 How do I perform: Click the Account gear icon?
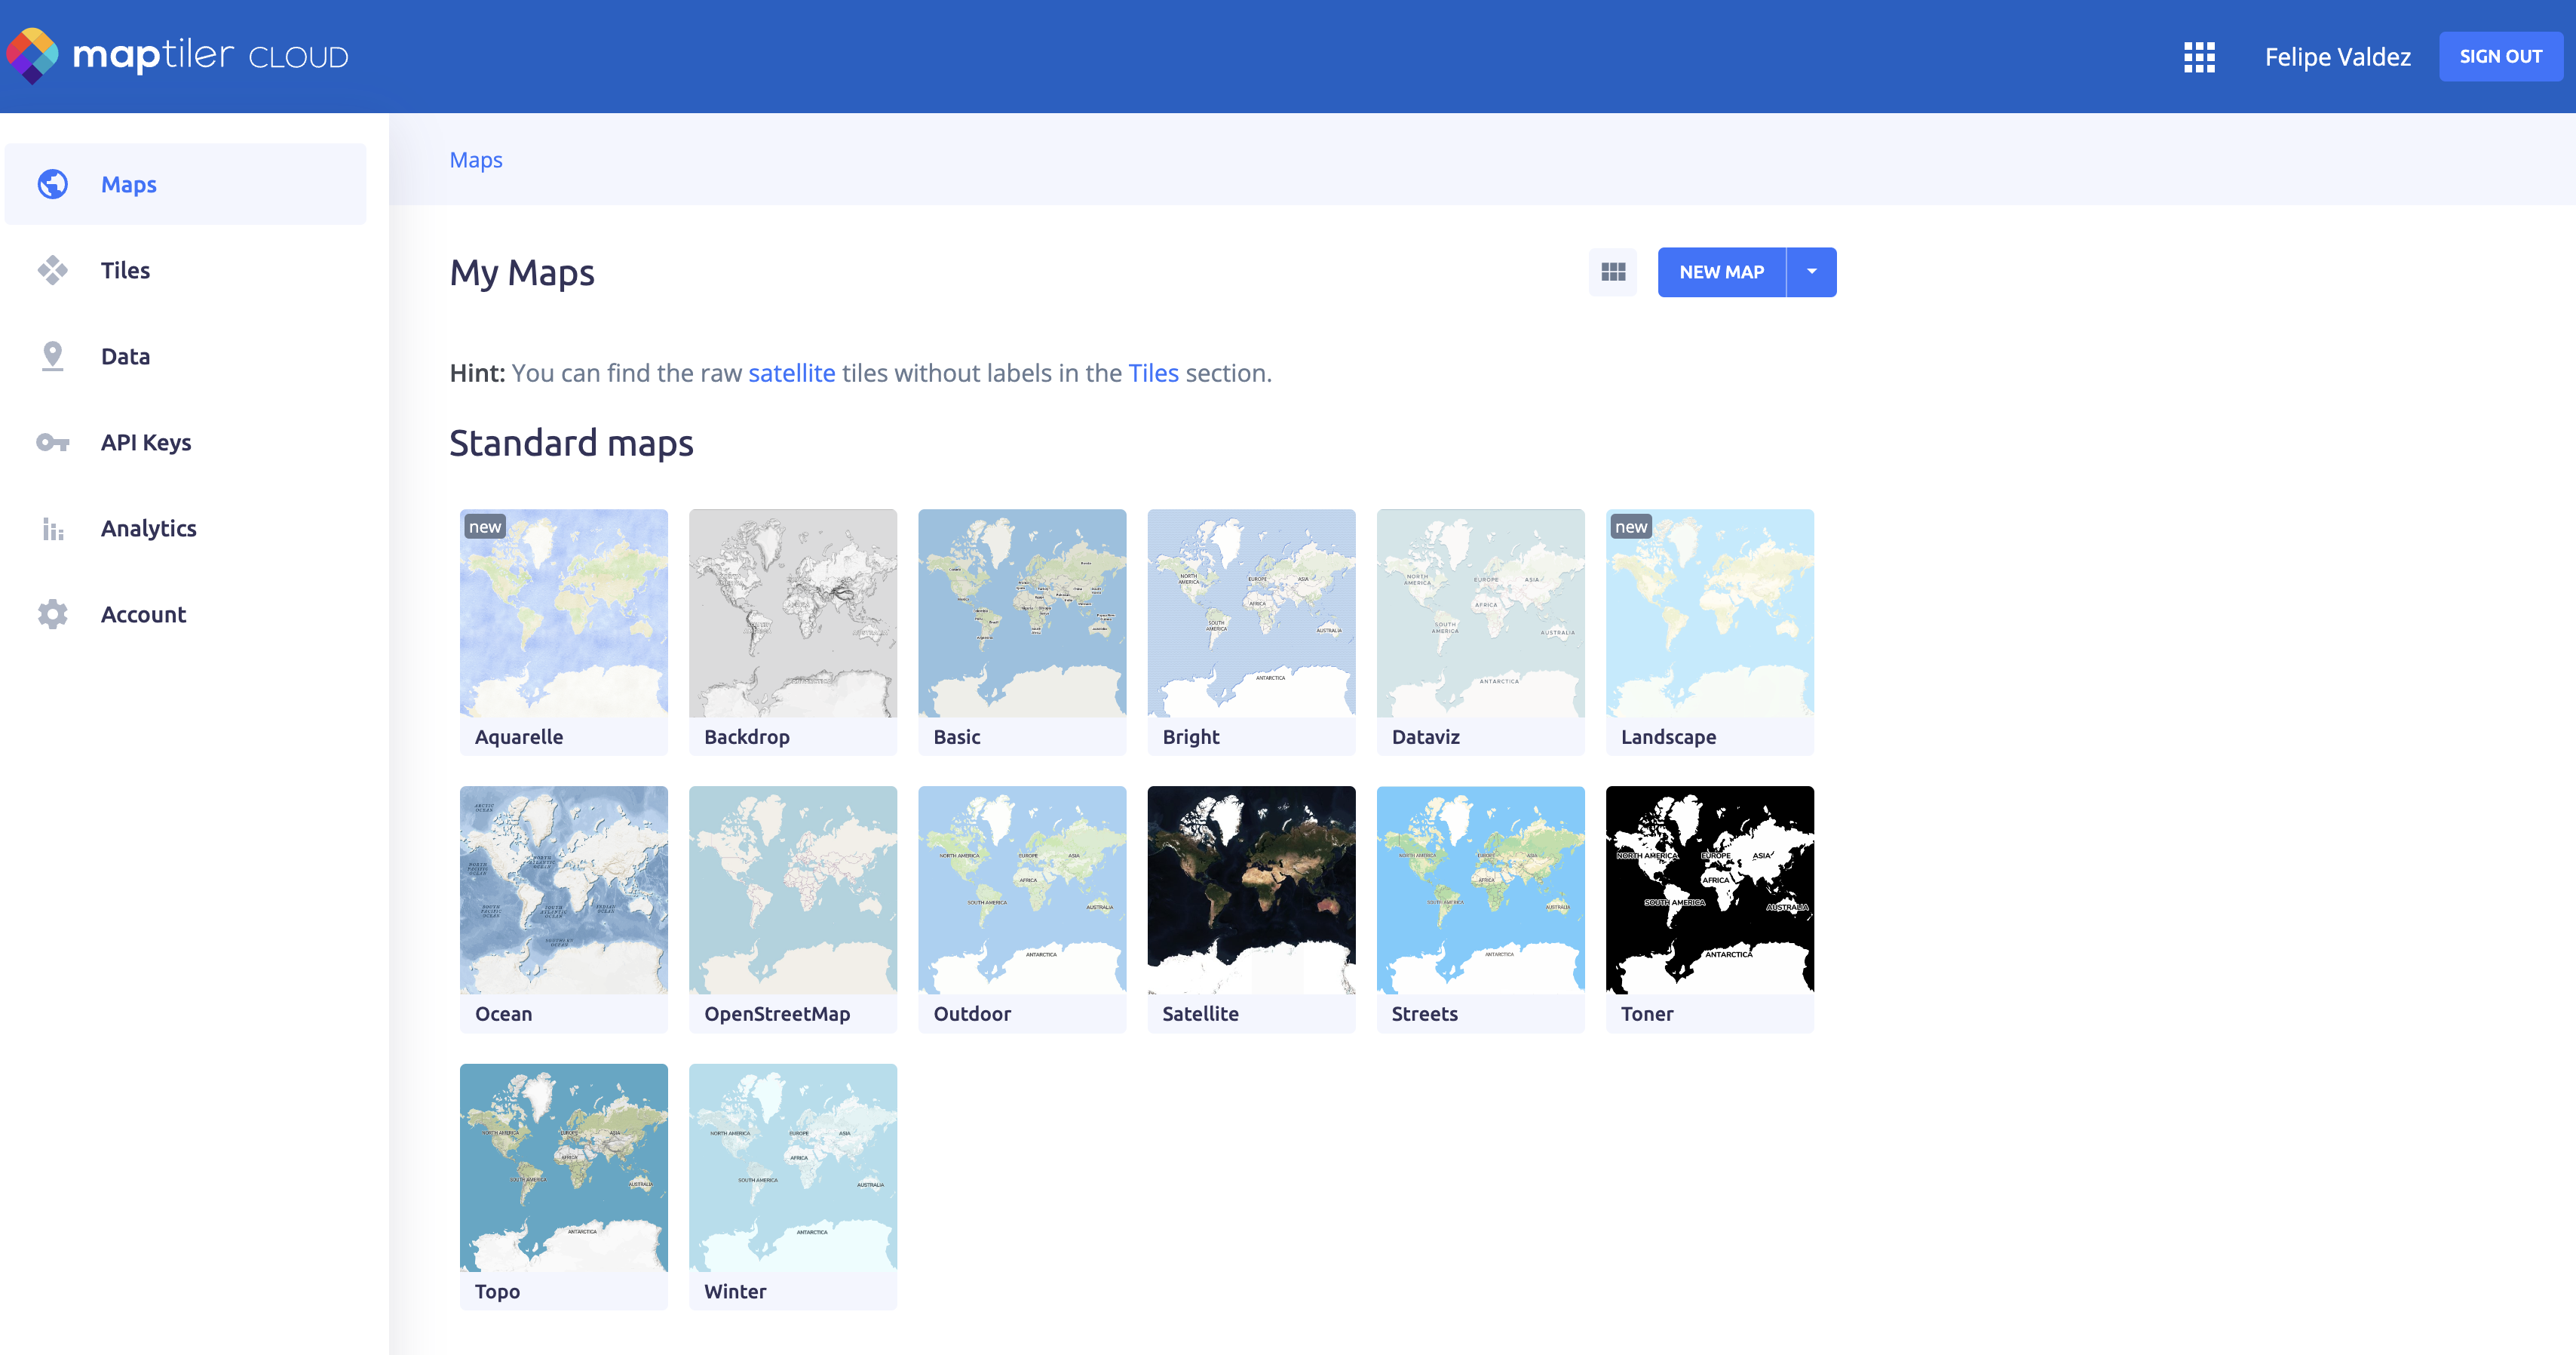(53, 614)
